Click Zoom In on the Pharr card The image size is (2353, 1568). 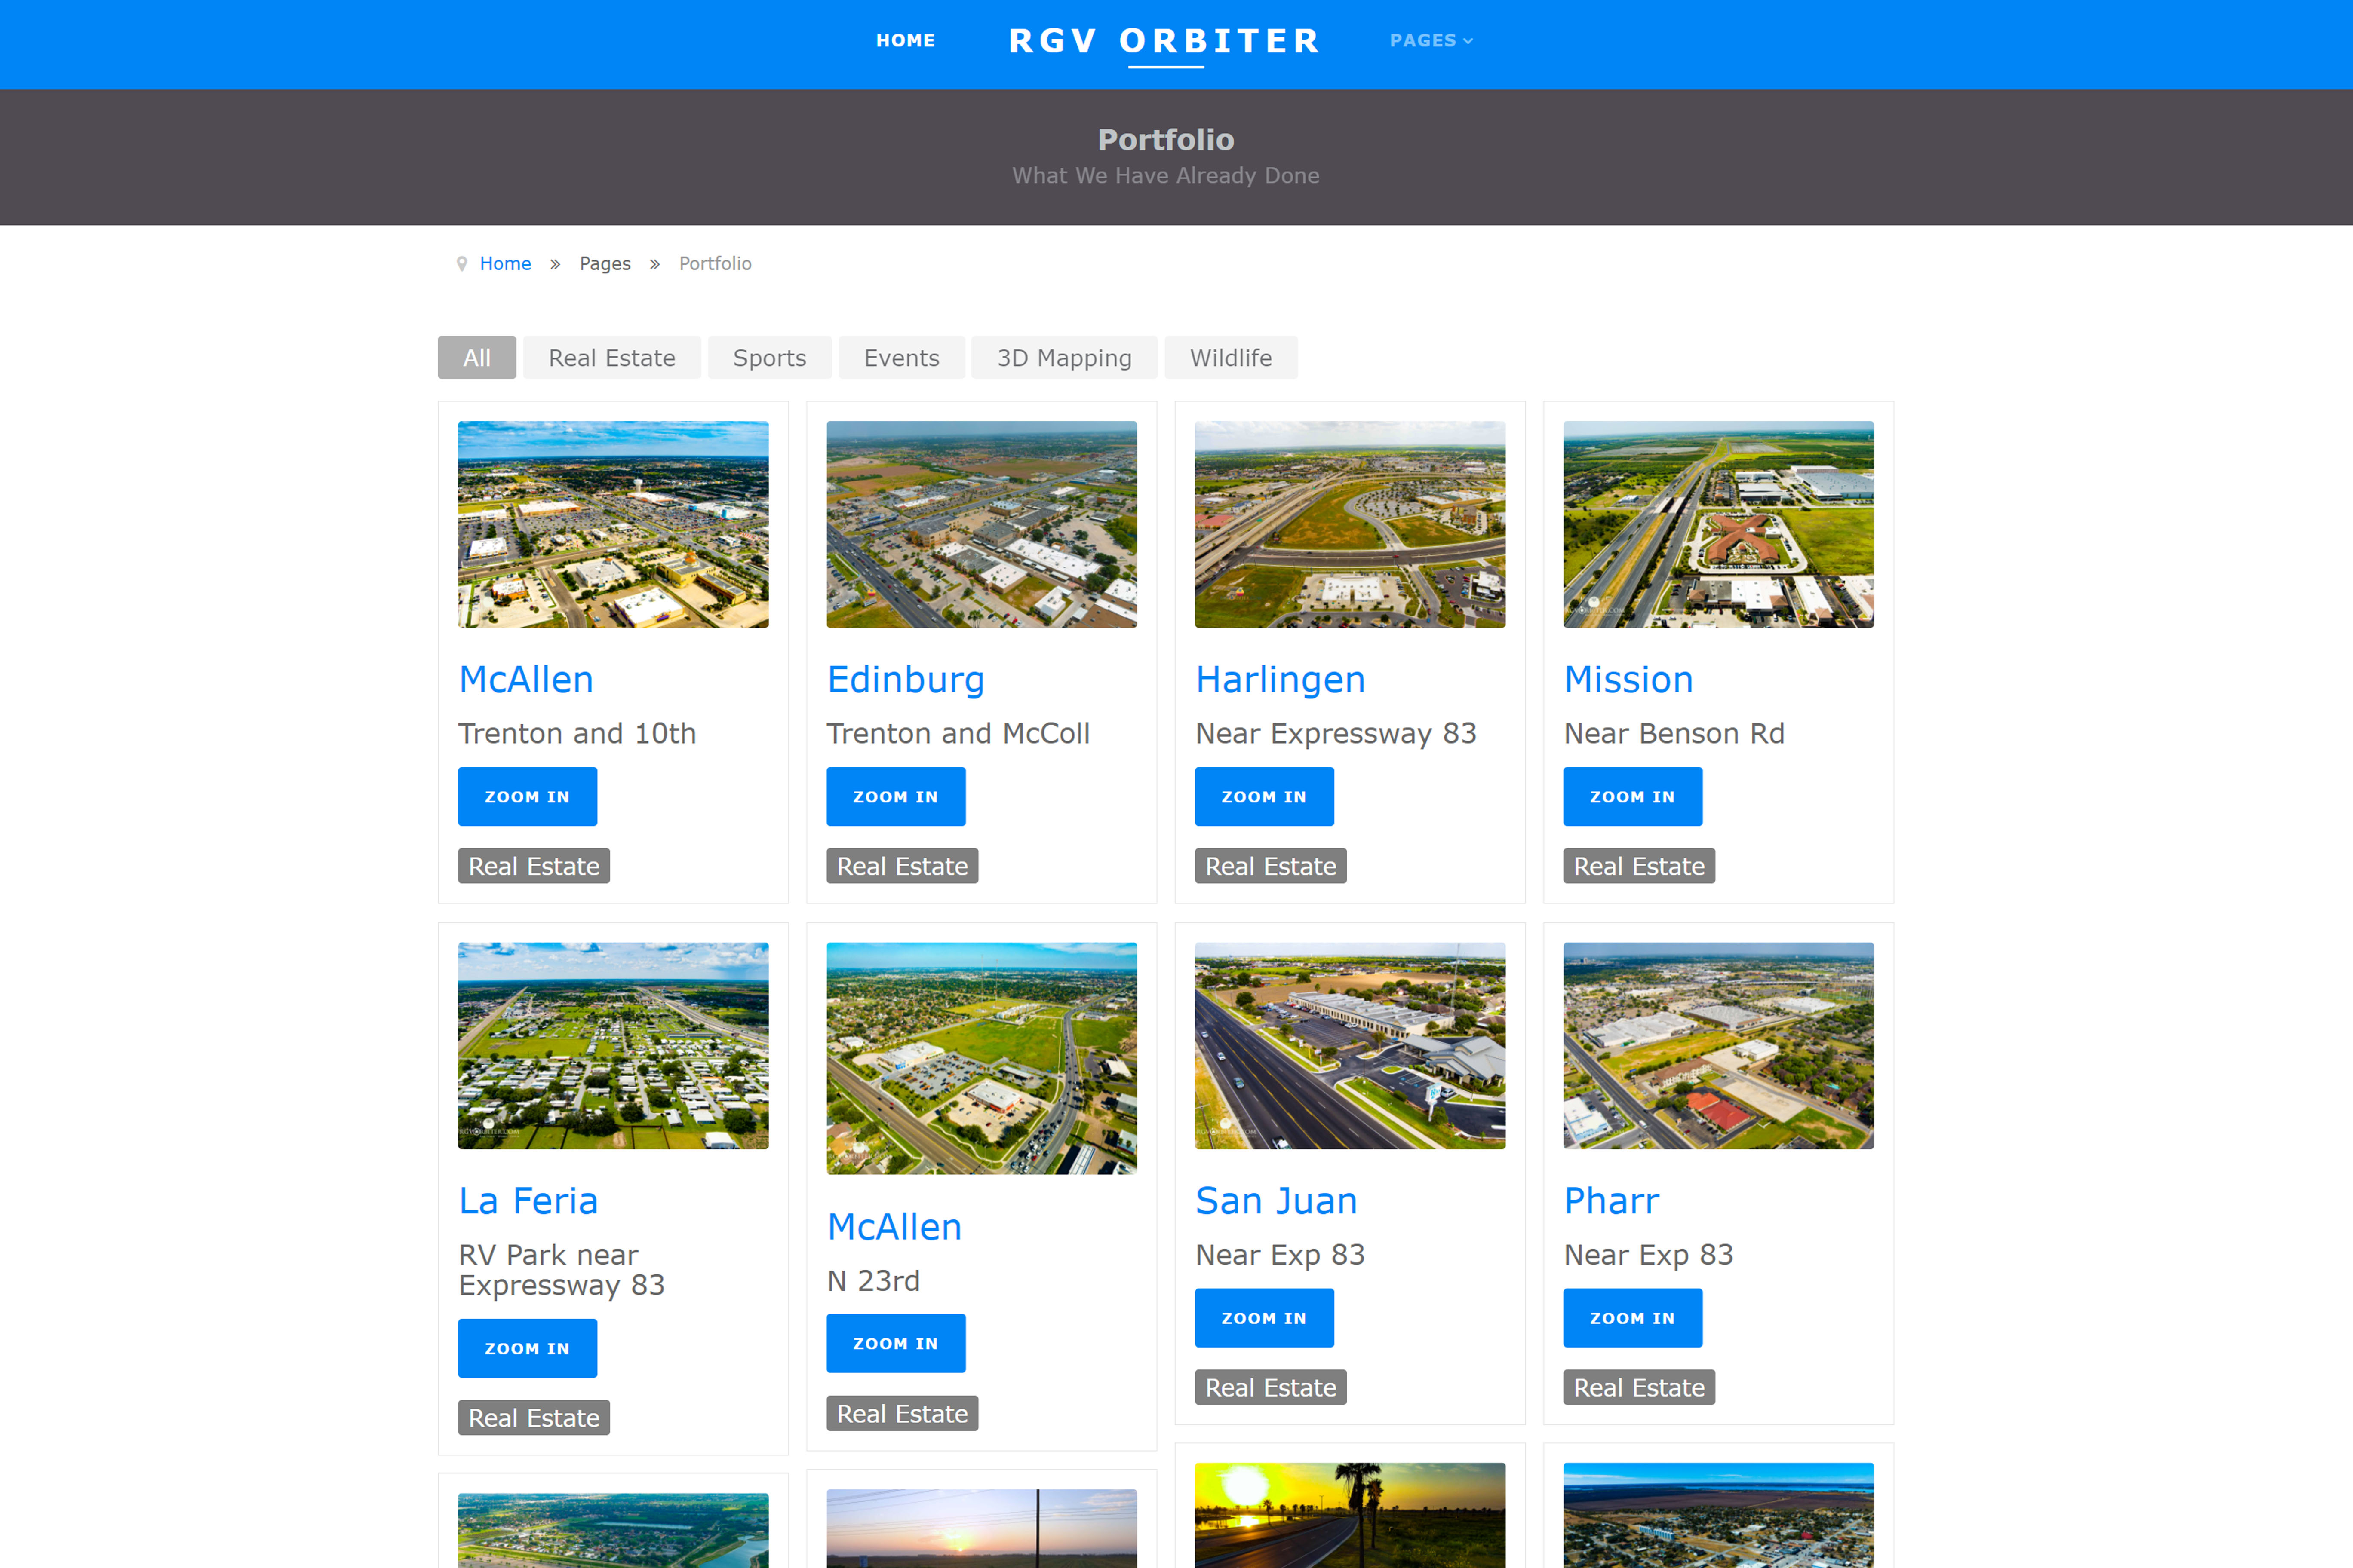1633,1318
